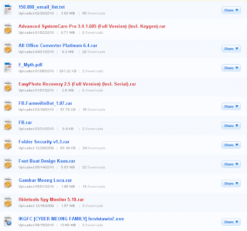
Task: Click the '57.75 KB' file size text
Action: (68, 109)
